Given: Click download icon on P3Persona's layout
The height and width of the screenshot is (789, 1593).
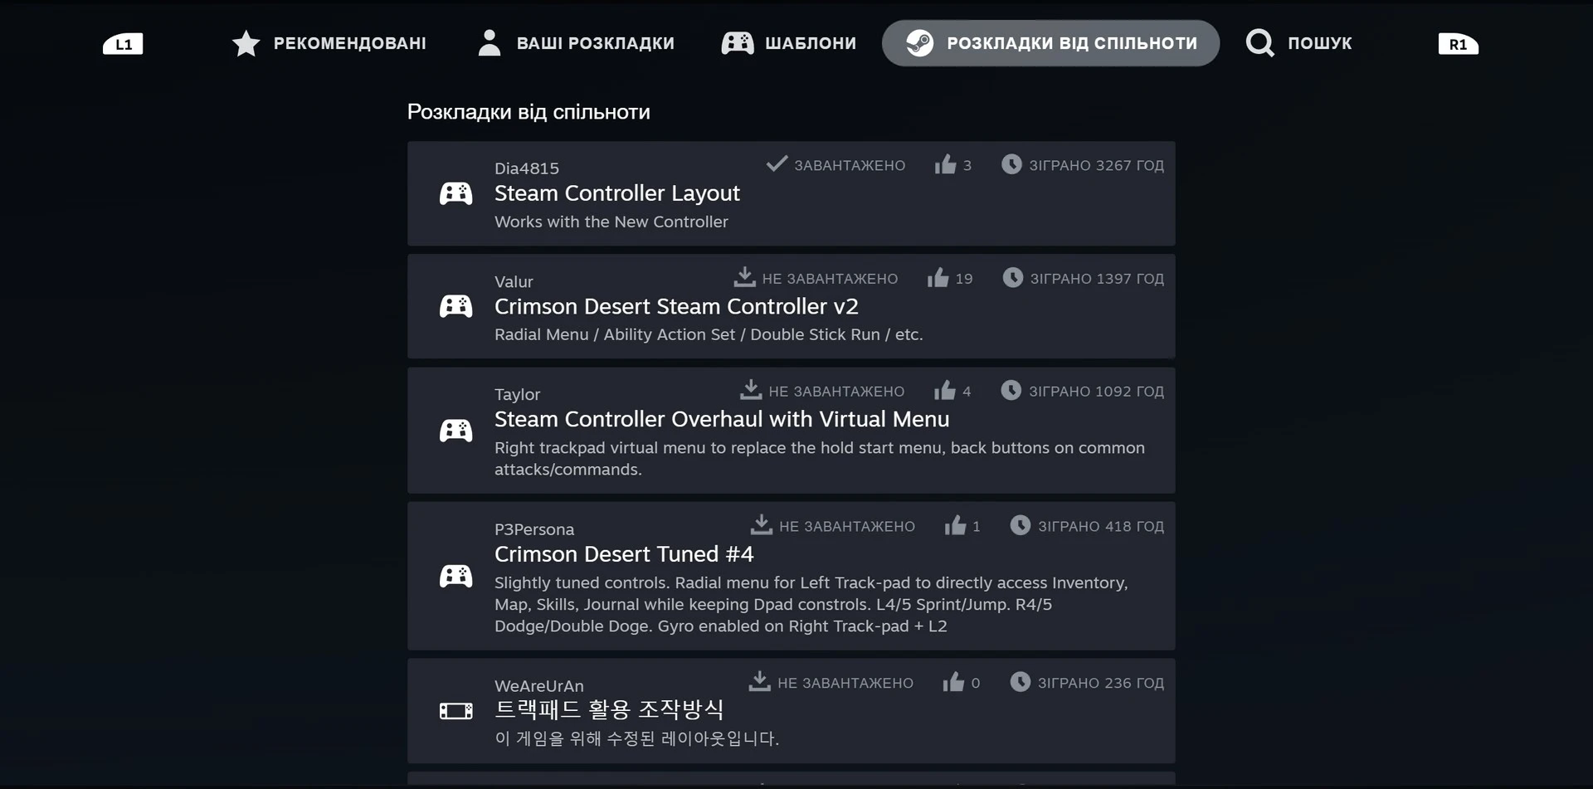Looking at the screenshot, I should (x=761, y=524).
